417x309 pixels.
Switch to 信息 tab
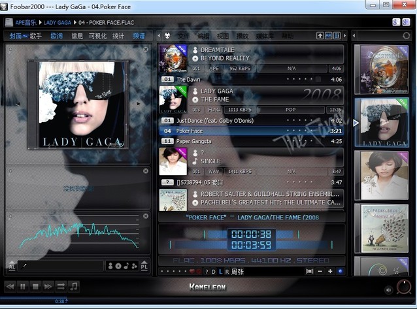77,36
